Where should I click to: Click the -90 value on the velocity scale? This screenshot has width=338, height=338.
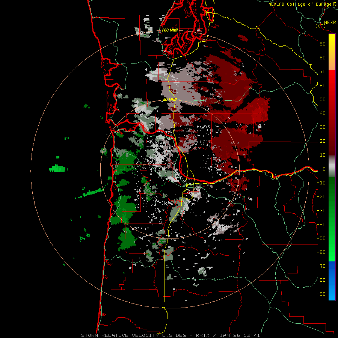tap(321, 294)
